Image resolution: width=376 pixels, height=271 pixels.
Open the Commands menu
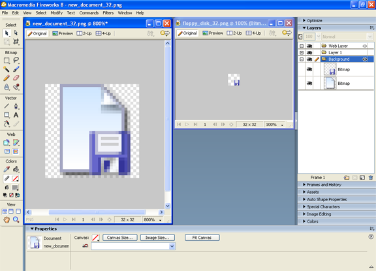pyautogui.click(x=89, y=13)
